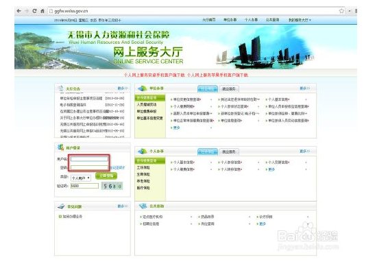The height and width of the screenshot is (266, 388).
Task: Open 个人缴费信息 query link
Action: point(184,169)
